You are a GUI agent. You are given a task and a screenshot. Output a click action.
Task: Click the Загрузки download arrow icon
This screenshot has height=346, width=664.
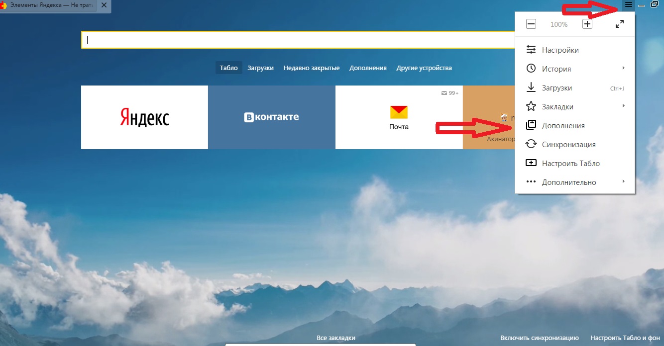(x=531, y=87)
